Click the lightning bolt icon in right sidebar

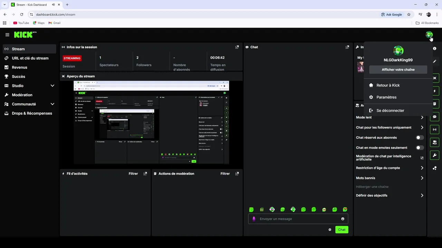434,91
